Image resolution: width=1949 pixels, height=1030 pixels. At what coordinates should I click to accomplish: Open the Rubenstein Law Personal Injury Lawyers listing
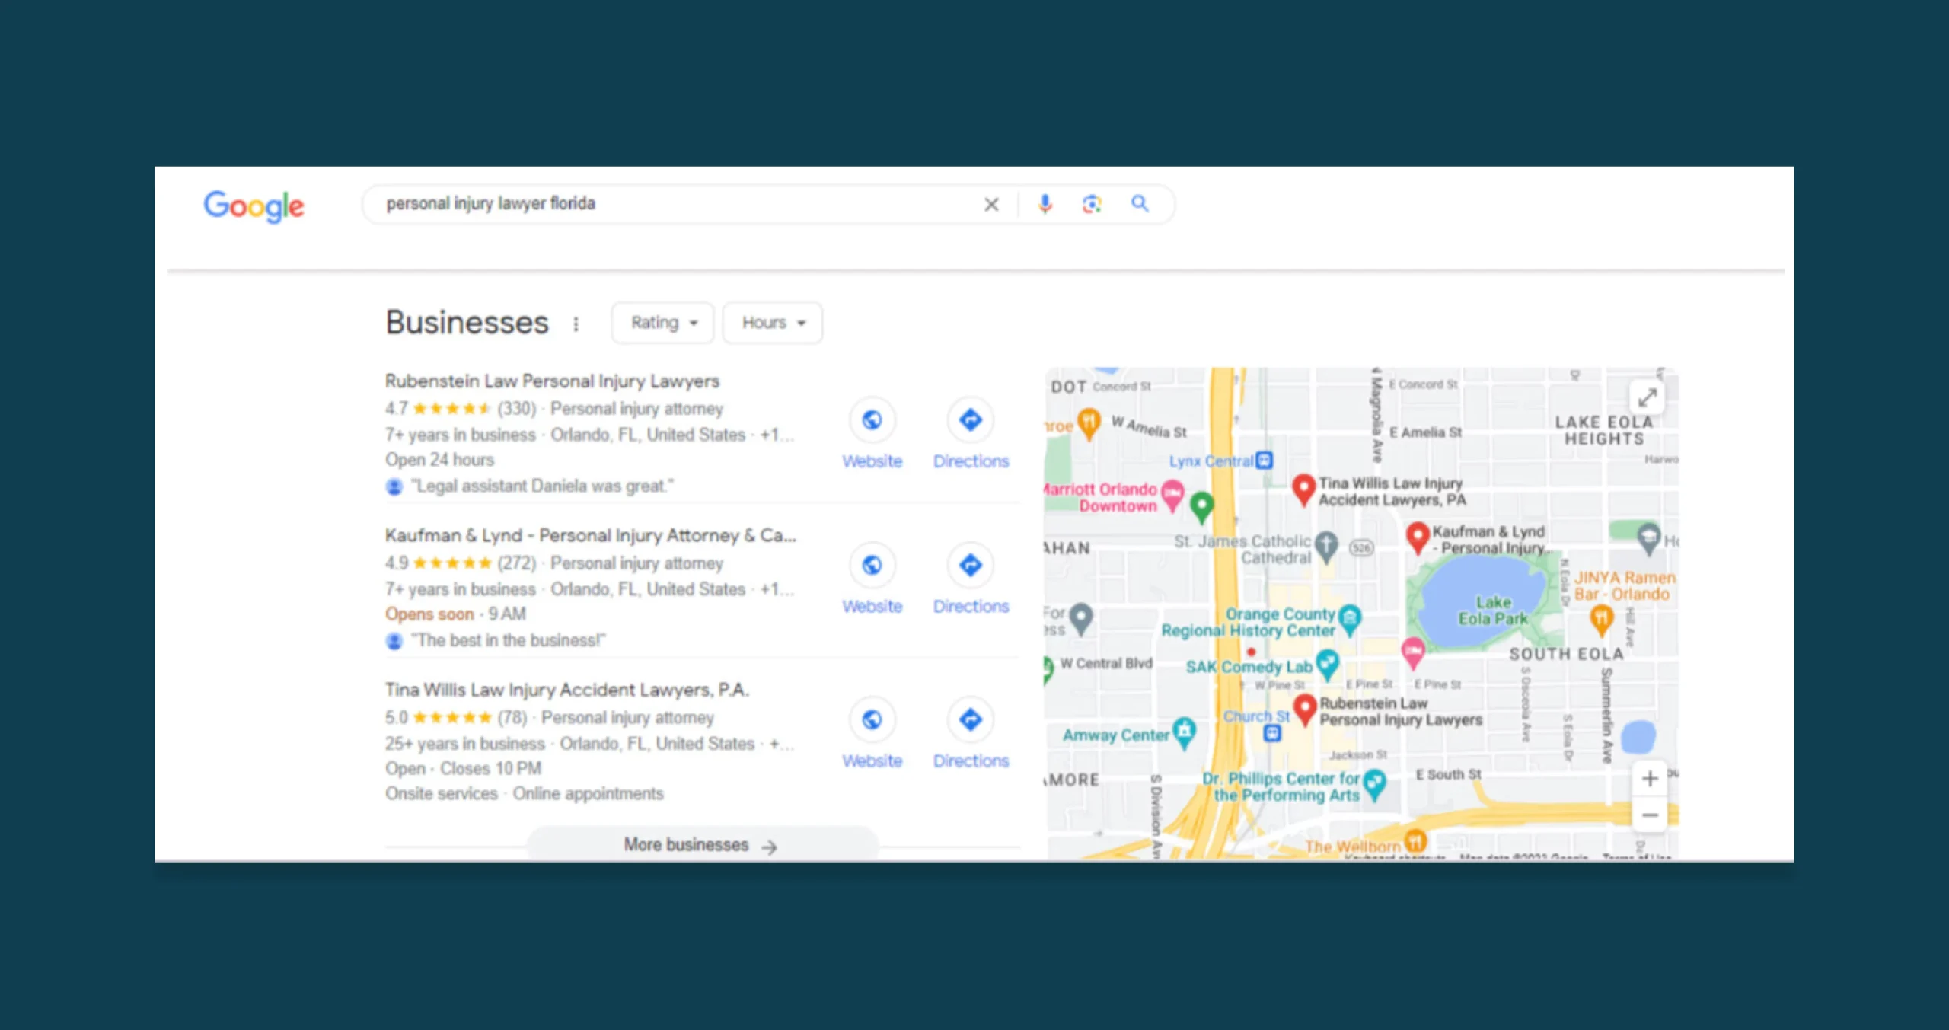pyautogui.click(x=552, y=381)
